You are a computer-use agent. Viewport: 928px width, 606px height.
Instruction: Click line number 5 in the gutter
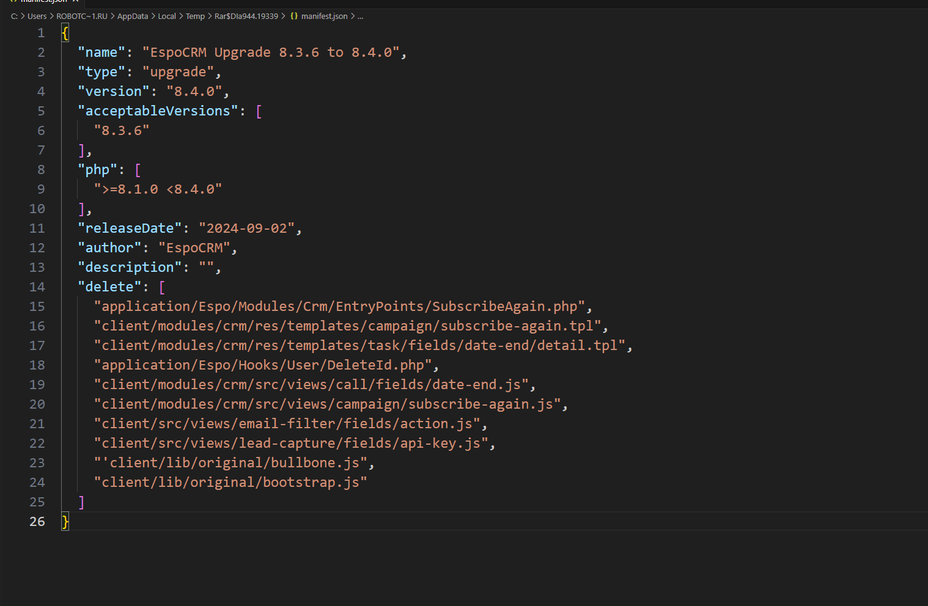click(41, 111)
